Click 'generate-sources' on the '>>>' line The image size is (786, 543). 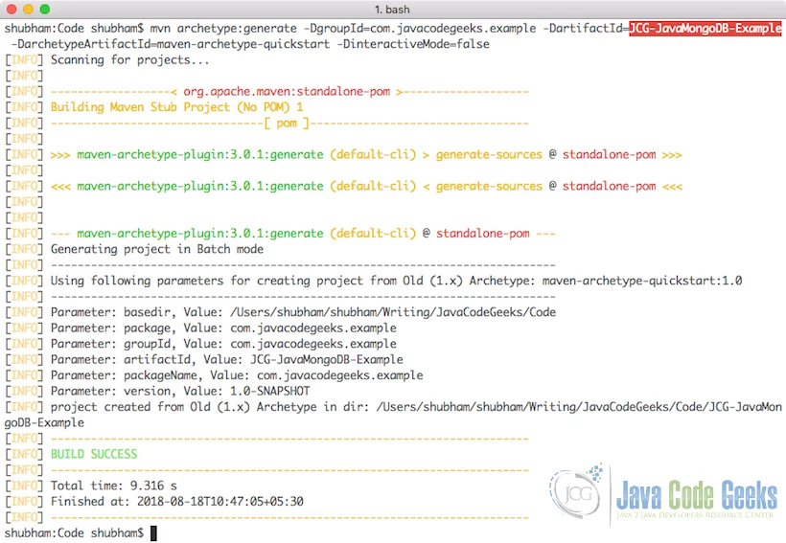(489, 155)
